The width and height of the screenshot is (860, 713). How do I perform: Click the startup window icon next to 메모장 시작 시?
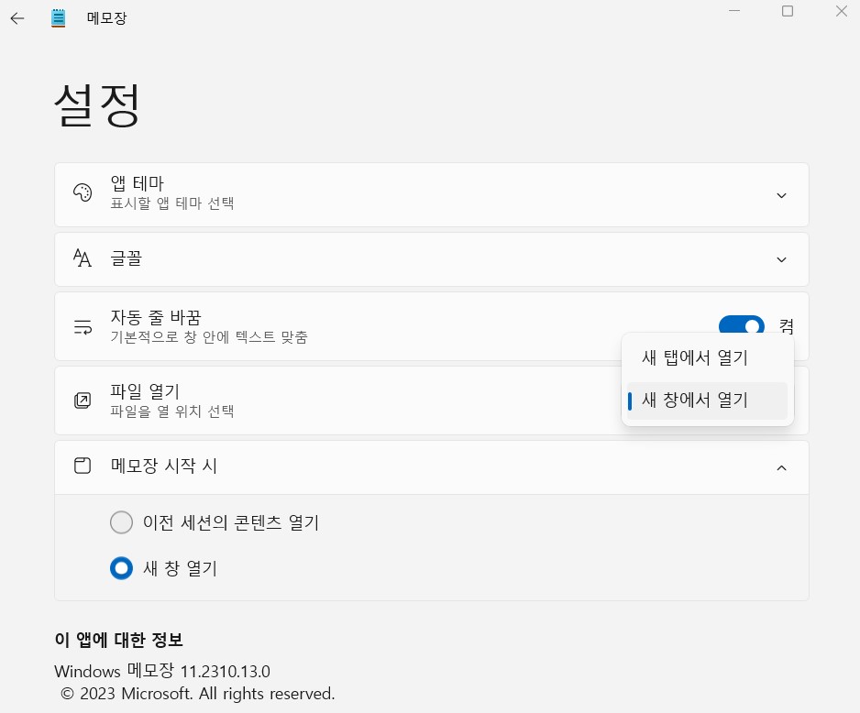point(83,466)
